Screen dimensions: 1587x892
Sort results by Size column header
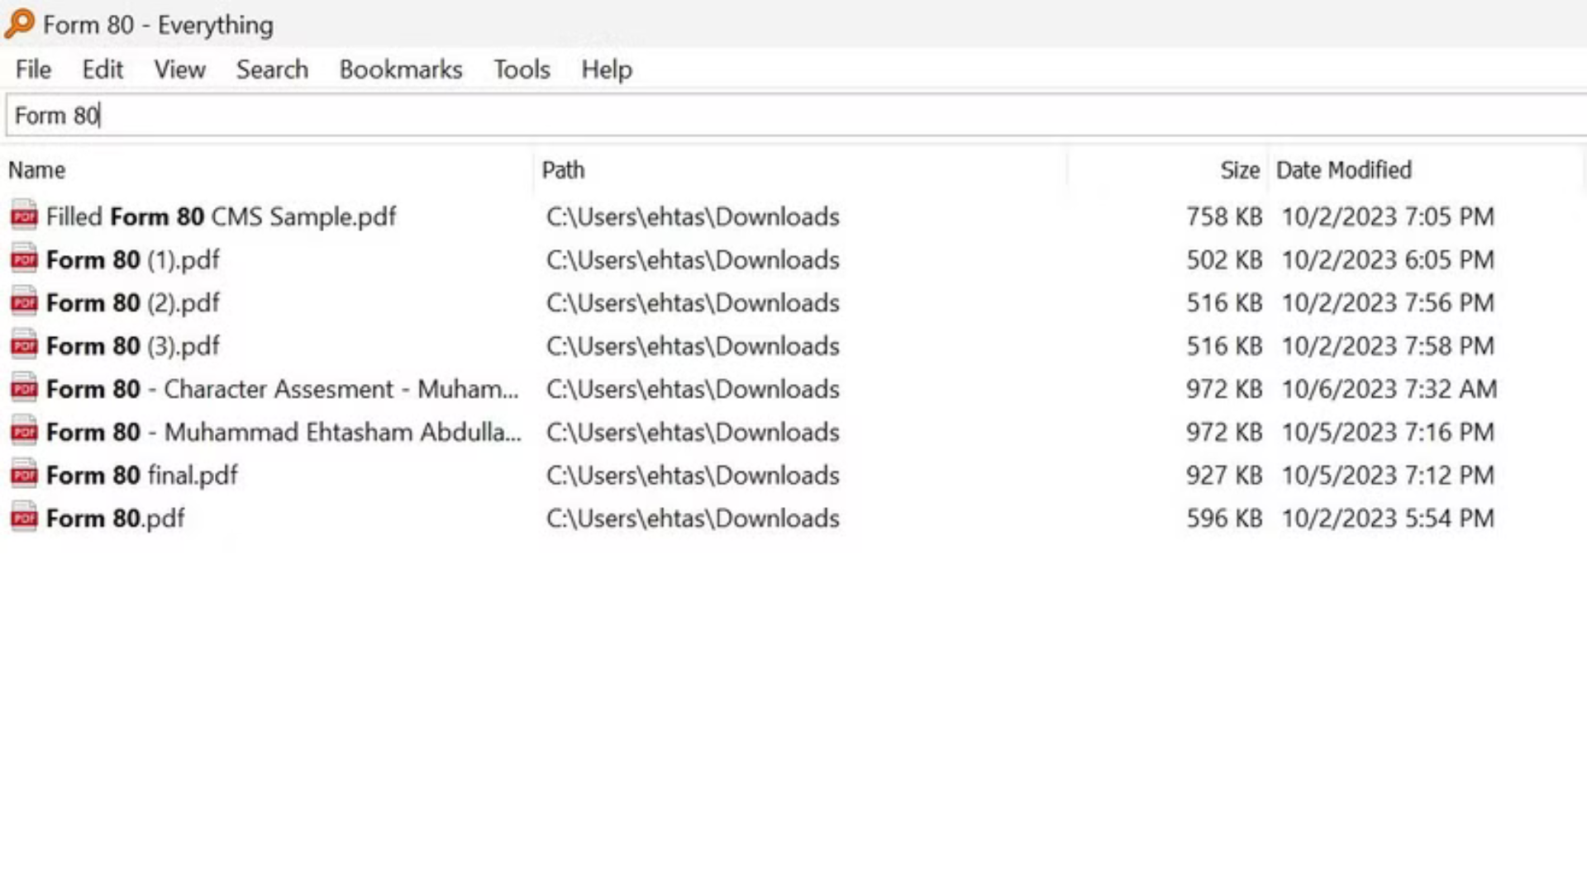pyautogui.click(x=1239, y=170)
